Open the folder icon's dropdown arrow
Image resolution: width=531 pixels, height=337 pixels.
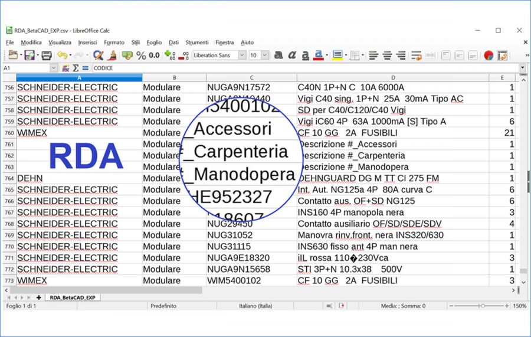(x=21, y=55)
